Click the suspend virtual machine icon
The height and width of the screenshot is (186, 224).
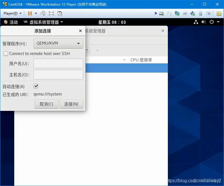(30, 13)
